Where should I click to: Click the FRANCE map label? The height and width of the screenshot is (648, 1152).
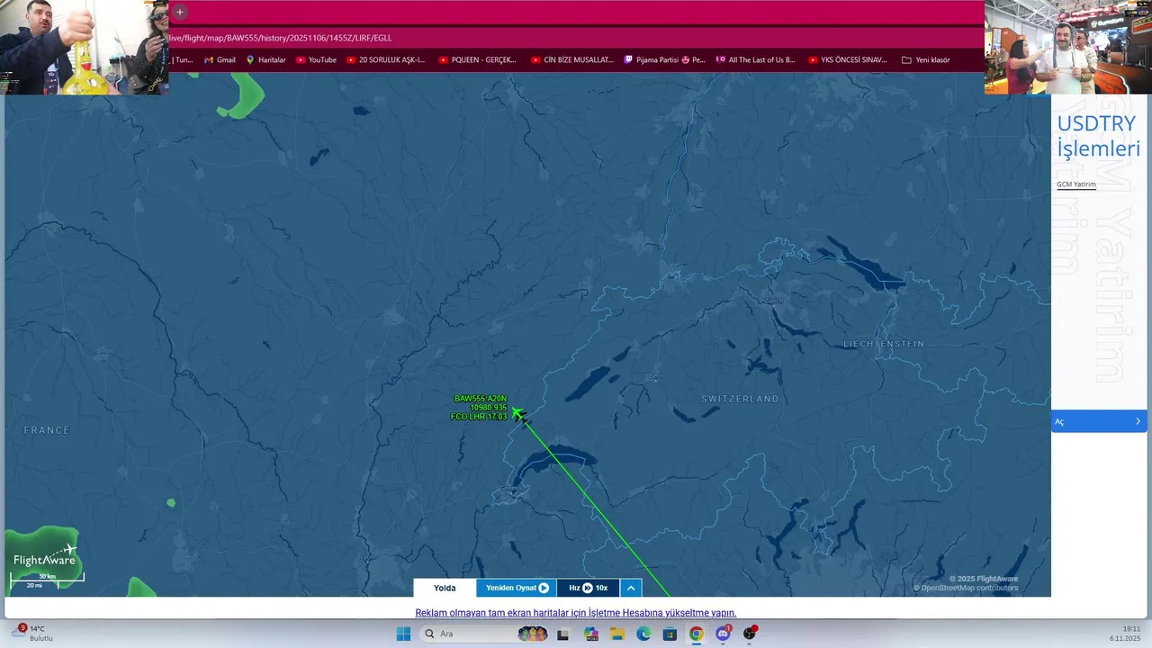[47, 430]
